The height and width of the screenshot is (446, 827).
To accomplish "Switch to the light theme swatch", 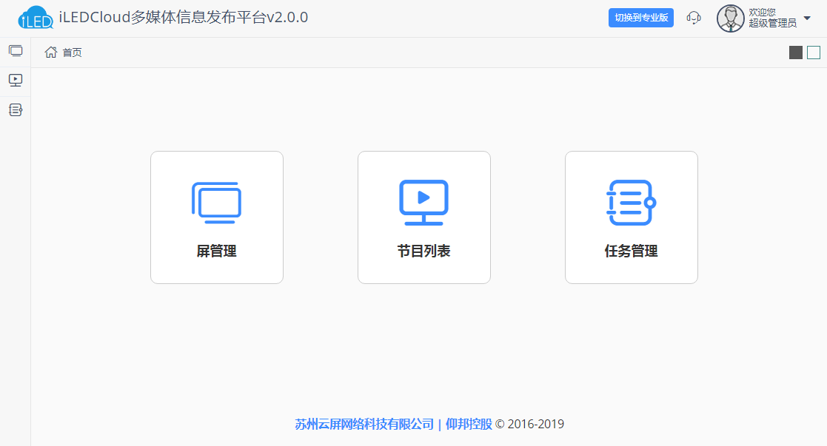I will 814,53.
